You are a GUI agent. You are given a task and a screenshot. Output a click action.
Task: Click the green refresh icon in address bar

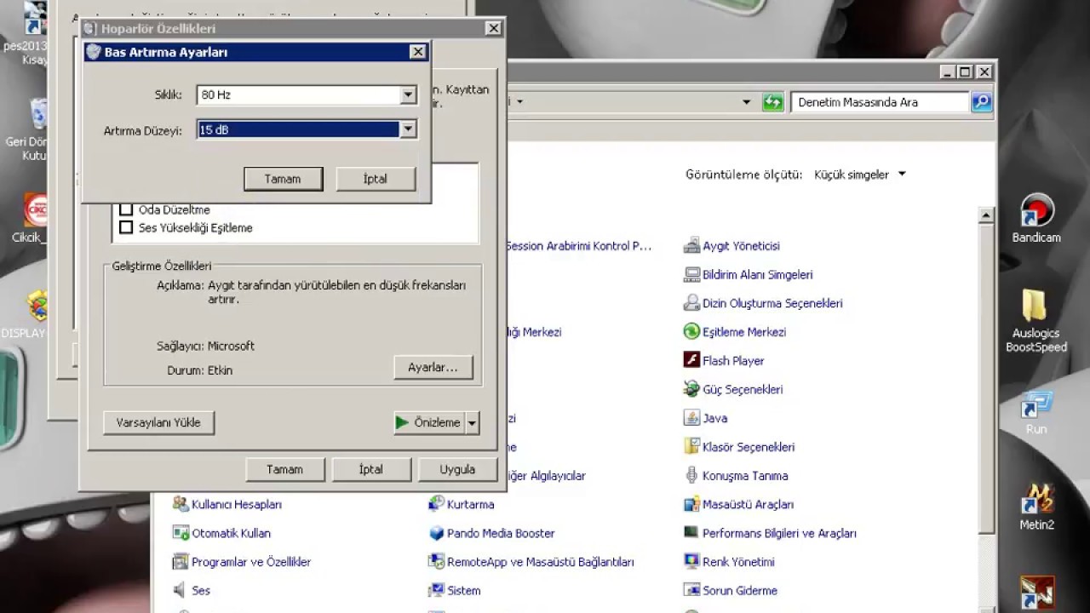click(772, 102)
